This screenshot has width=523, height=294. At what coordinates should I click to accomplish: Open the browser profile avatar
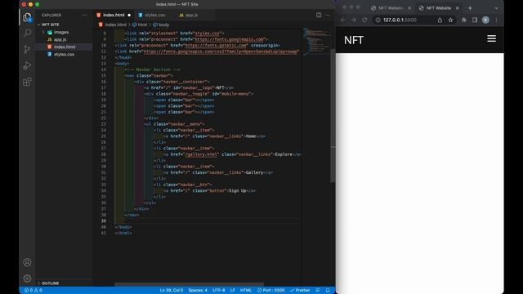pos(485,20)
